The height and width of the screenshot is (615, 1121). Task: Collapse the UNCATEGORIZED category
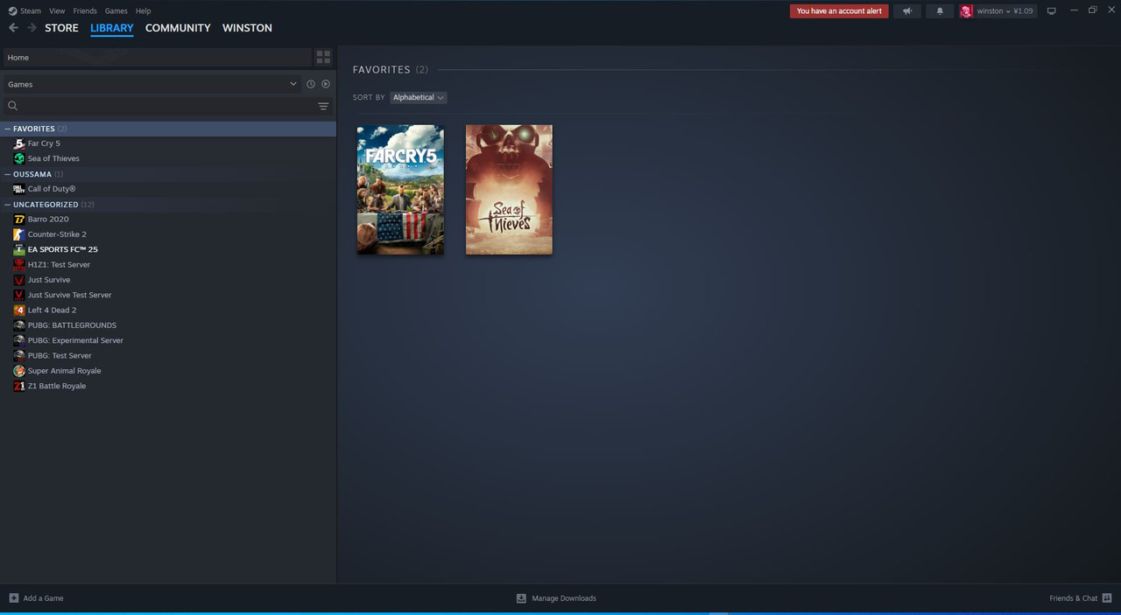point(8,205)
